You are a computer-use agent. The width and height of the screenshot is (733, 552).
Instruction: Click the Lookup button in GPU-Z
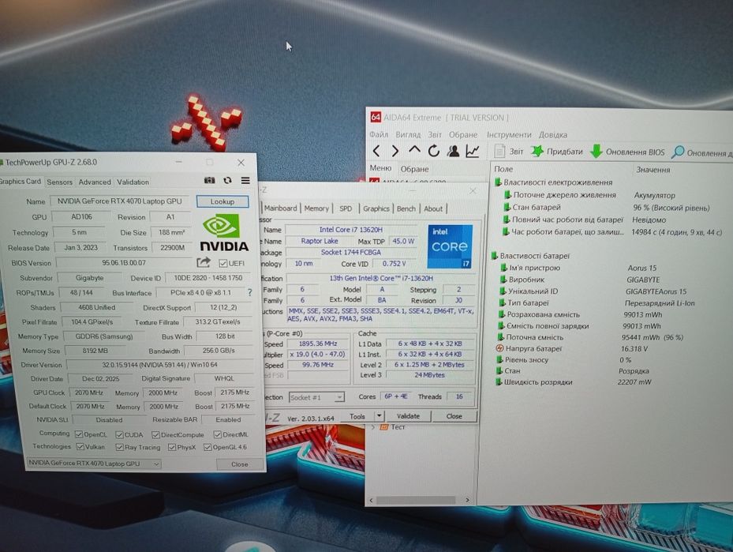pyautogui.click(x=222, y=201)
